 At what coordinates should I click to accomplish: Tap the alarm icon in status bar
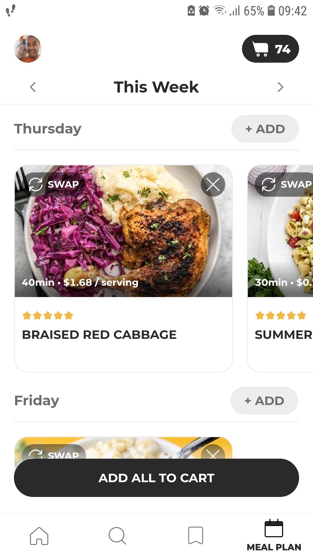(204, 11)
